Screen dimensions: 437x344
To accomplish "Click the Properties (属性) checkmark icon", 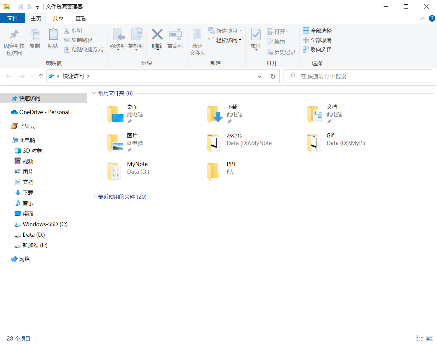I will coord(256,34).
